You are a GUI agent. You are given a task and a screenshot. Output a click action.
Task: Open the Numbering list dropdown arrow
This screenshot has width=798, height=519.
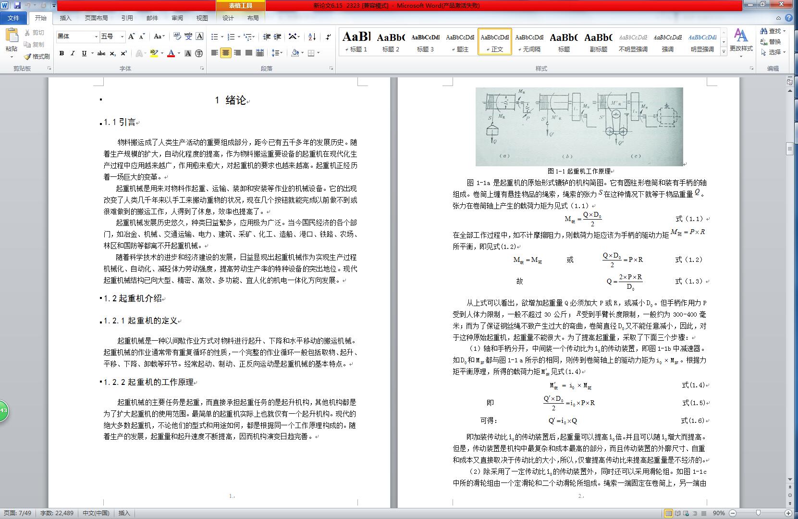(x=238, y=37)
